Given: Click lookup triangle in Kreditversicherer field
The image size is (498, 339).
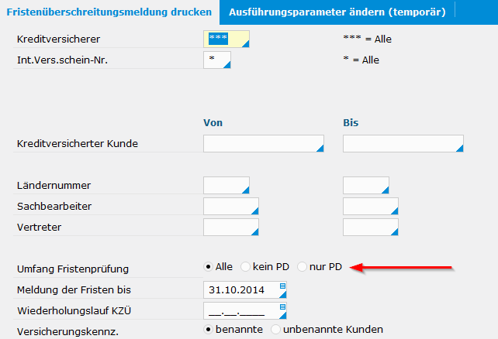Looking at the screenshot, I should 245,43.
